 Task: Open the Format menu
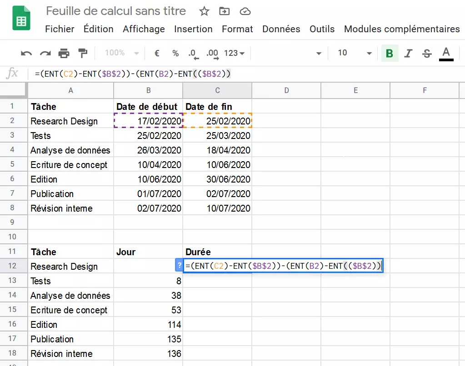237,29
